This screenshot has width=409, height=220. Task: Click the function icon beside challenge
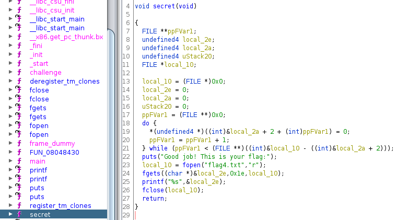(x=19, y=72)
